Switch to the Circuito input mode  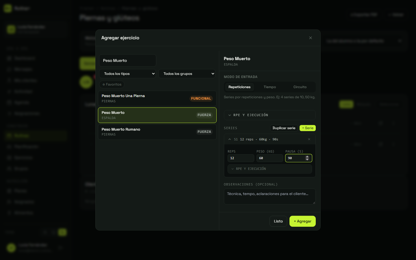300,87
